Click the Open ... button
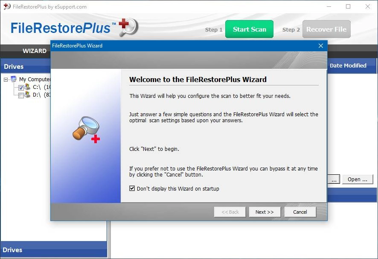The width and height of the screenshot is (378, 259). pos(358,179)
